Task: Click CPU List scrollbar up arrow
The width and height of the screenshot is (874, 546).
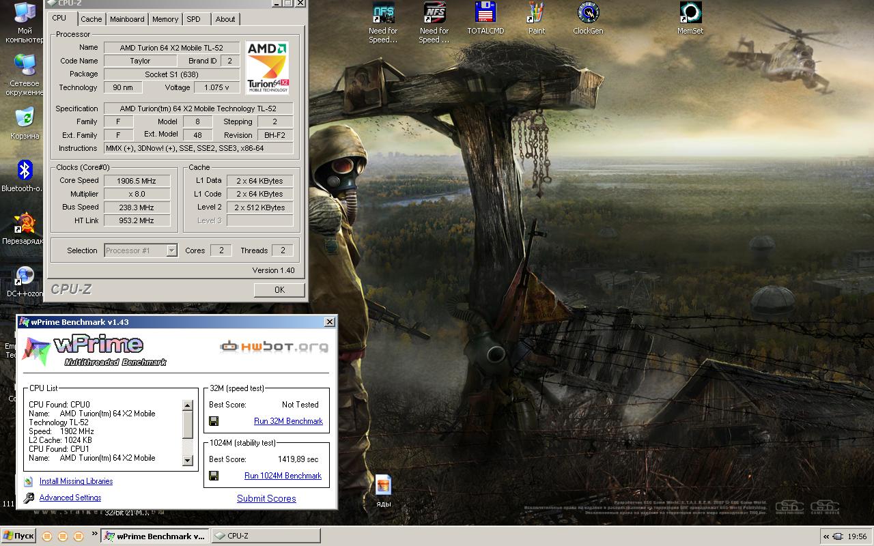Action: click(188, 405)
